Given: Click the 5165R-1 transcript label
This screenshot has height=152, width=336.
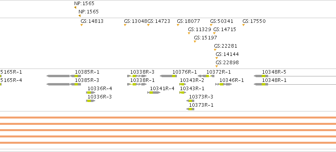Looking at the screenshot, I should [x=11, y=72].
